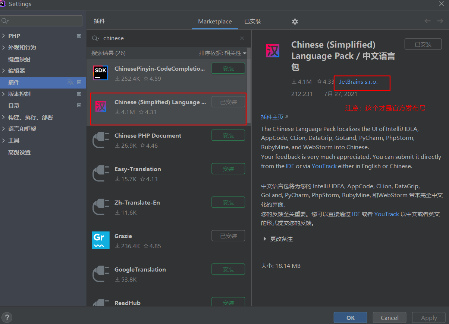Open YouTrack link in Chinese description
The image size is (449, 324).
point(387,214)
